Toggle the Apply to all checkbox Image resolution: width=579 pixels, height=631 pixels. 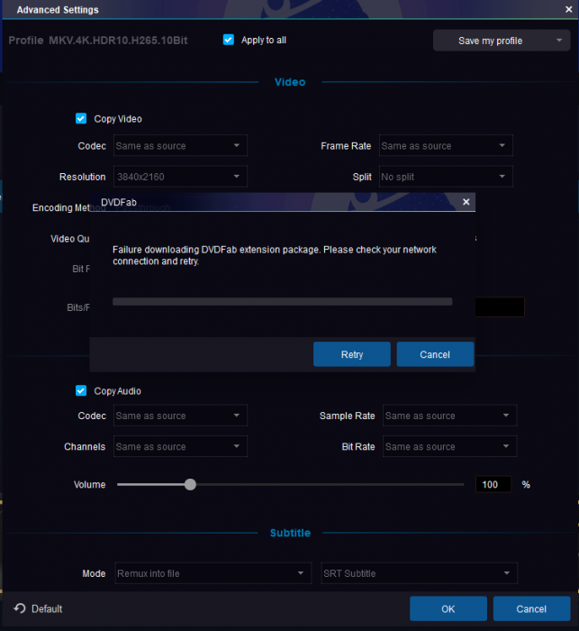(229, 40)
